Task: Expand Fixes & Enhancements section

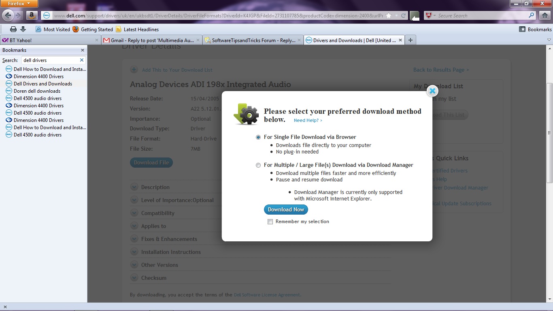Action: click(134, 239)
